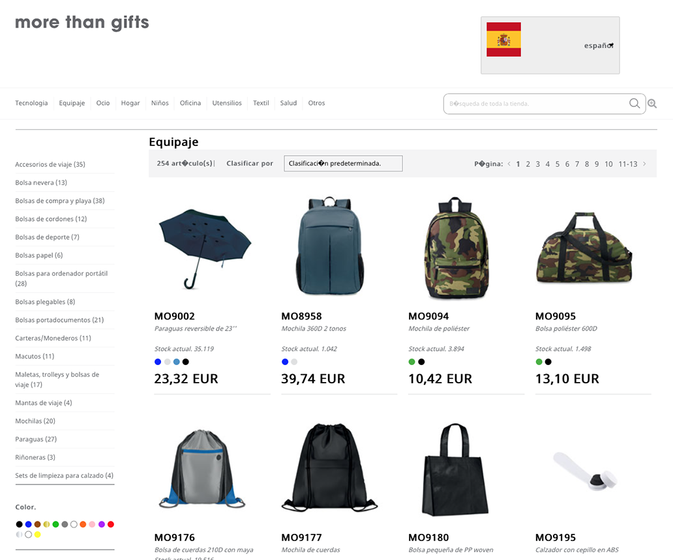Filter by red color swatch in sidebar

[x=111, y=524]
